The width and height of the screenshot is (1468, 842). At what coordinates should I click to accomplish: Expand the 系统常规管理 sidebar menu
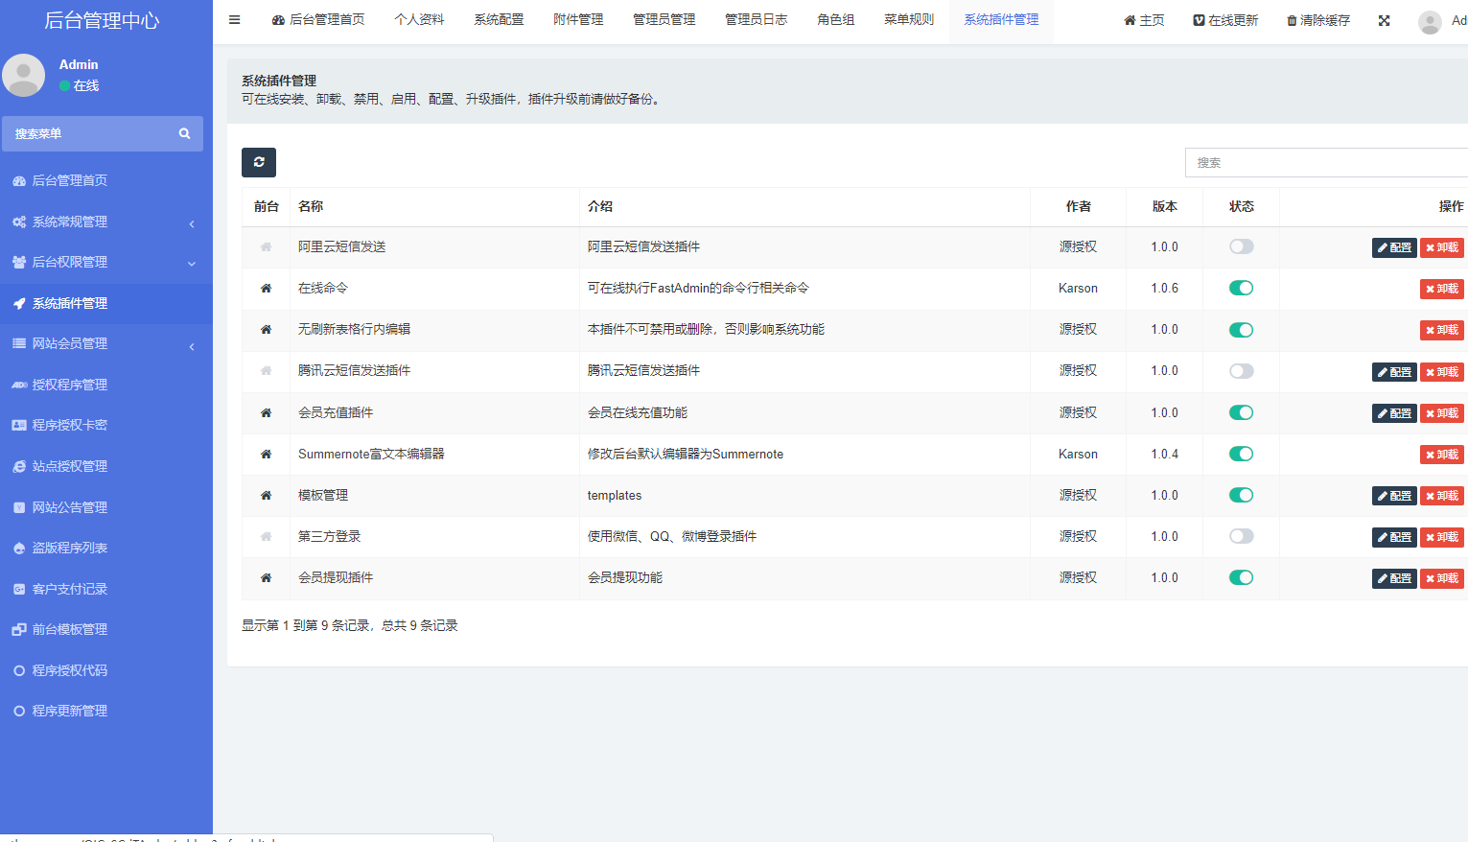tap(105, 222)
